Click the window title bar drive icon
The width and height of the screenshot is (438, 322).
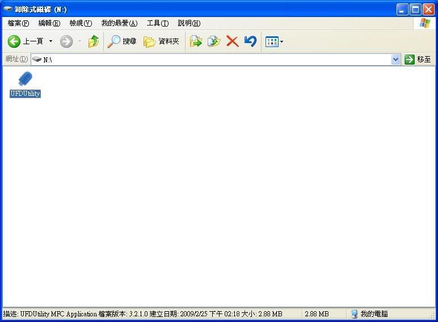(8, 9)
